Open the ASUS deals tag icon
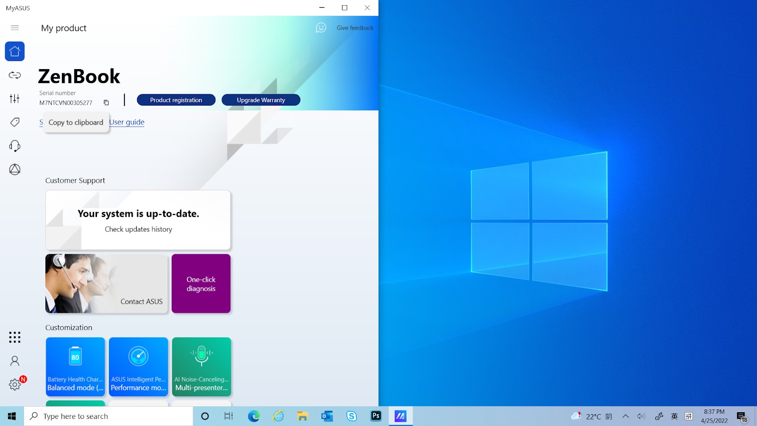757x426 pixels. [15, 122]
